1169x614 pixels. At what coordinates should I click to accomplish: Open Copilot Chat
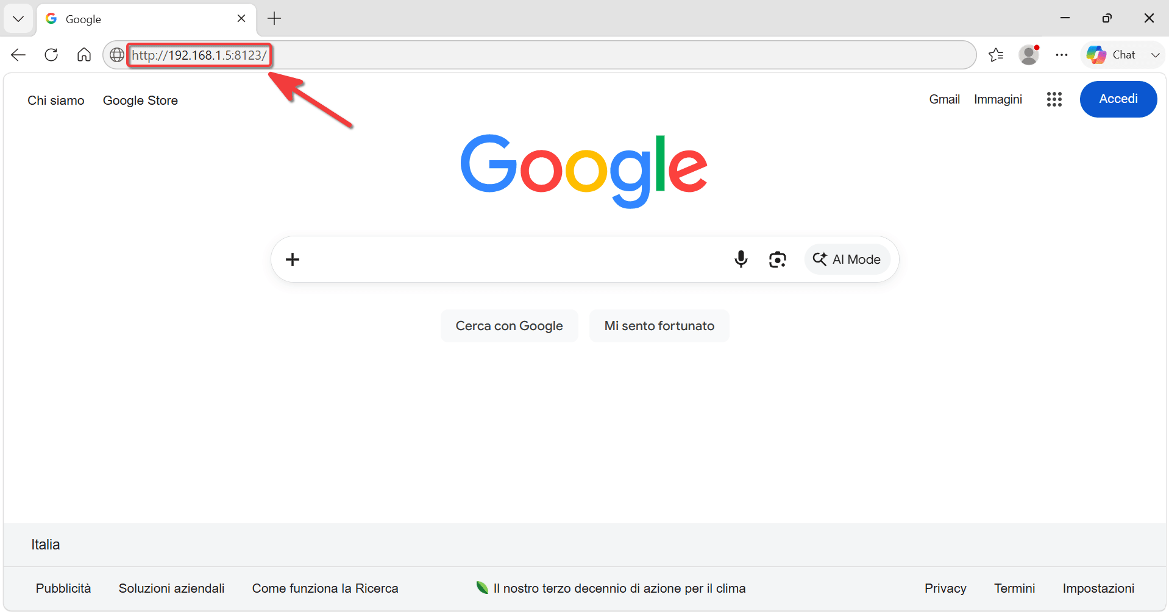pyautogui.click(x=1111, y=55)
